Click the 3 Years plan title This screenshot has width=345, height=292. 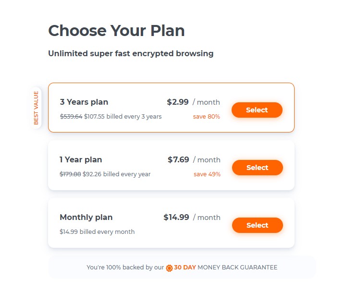point(84,102)
